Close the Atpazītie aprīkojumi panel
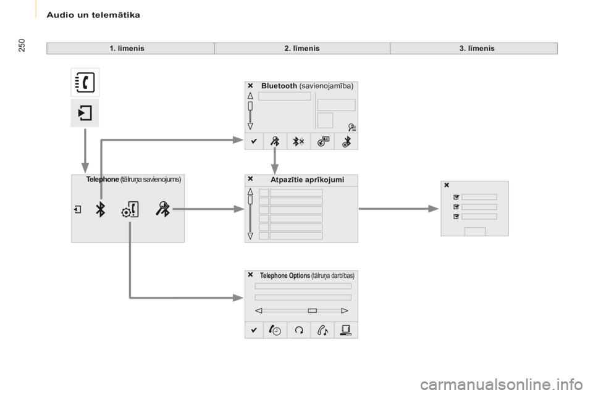 click(251, 179)
